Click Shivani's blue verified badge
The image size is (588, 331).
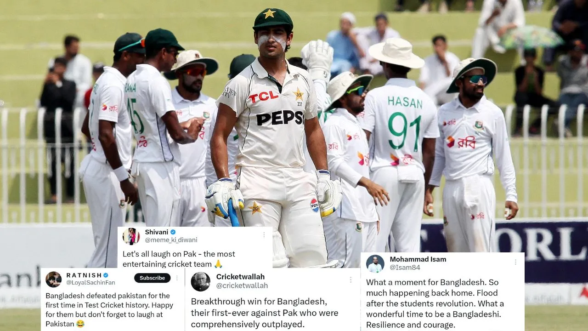click(173, 232)
